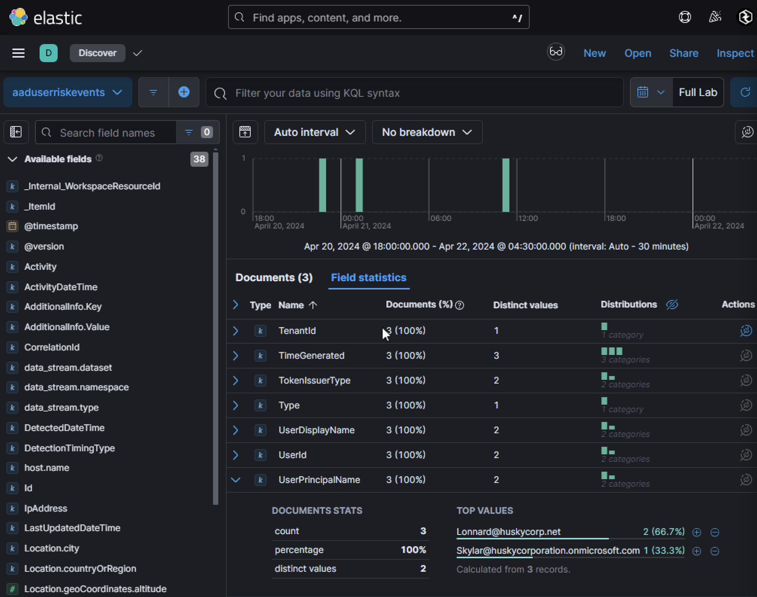Click the Inspect link

[x=735, y=53]
